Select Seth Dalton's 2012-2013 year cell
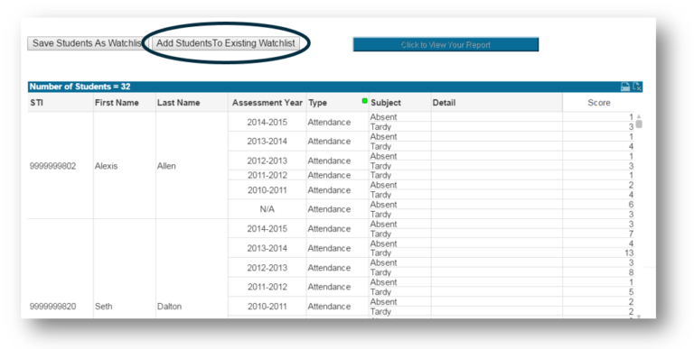Screen dimensions: 694x349 click(267, 267)
